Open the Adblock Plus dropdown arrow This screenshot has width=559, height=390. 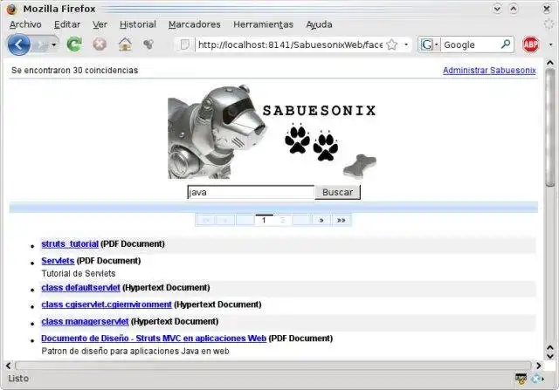tap(551, 44)
